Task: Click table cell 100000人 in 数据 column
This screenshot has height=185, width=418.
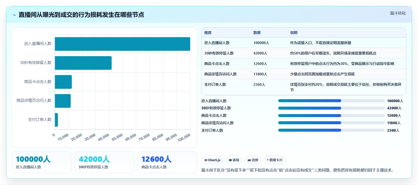Action: tap(261, 43)
